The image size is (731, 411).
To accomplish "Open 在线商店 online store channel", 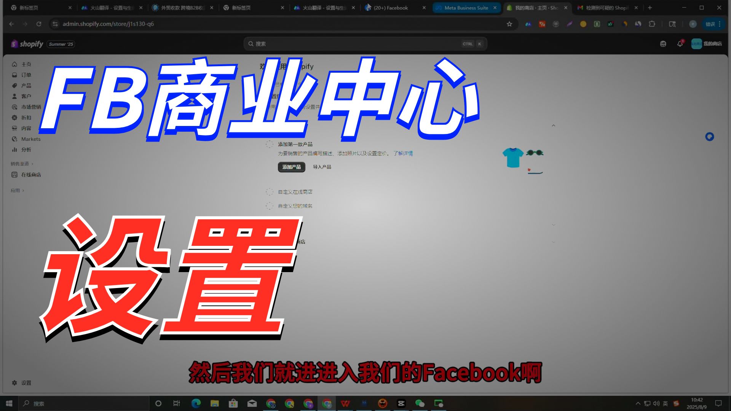I will coord(26,175).
